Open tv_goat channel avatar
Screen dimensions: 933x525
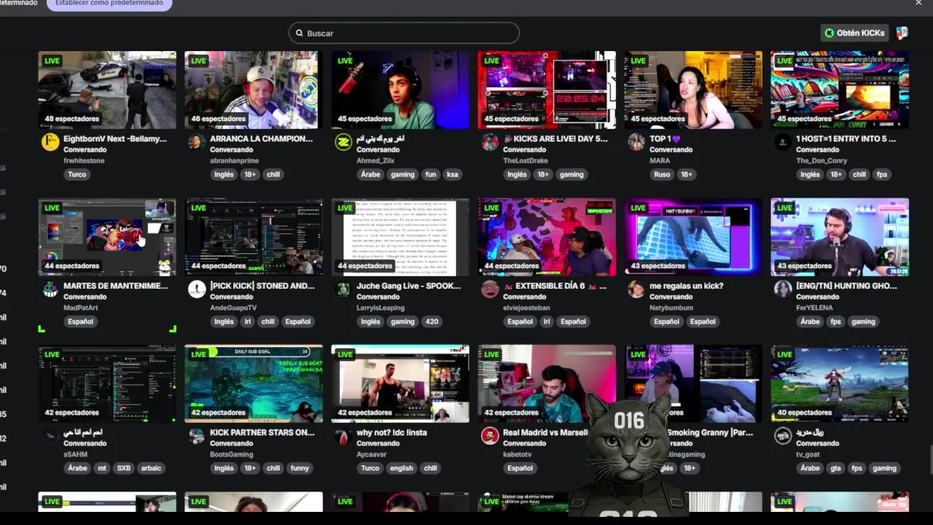(783, 436)
